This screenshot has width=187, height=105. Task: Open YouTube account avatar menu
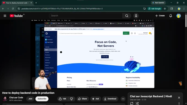[x=178, y=16]
